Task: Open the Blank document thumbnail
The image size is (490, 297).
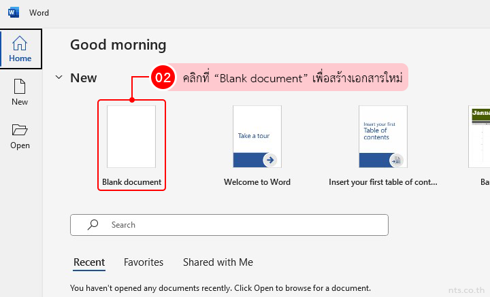Action: [x=131, y=137]
